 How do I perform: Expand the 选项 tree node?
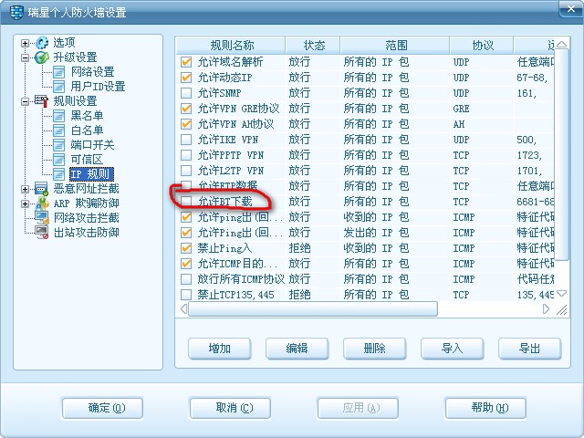click(x=25, y=43)
